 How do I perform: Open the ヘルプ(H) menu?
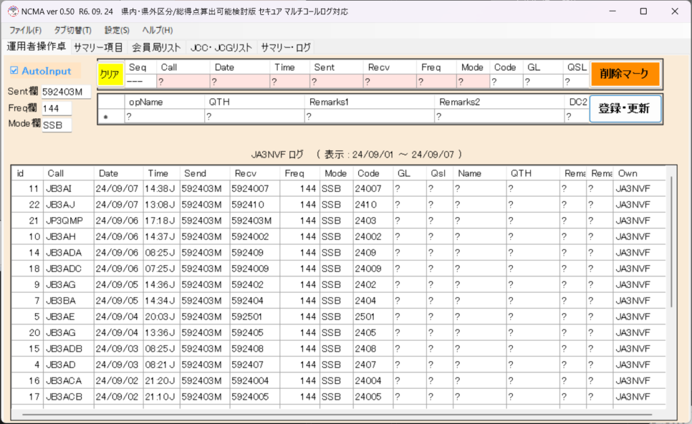pos(157,30)
